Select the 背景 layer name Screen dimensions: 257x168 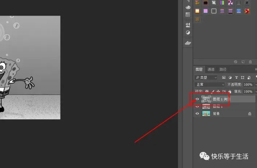pyautogui.click(x=216, y=114)
